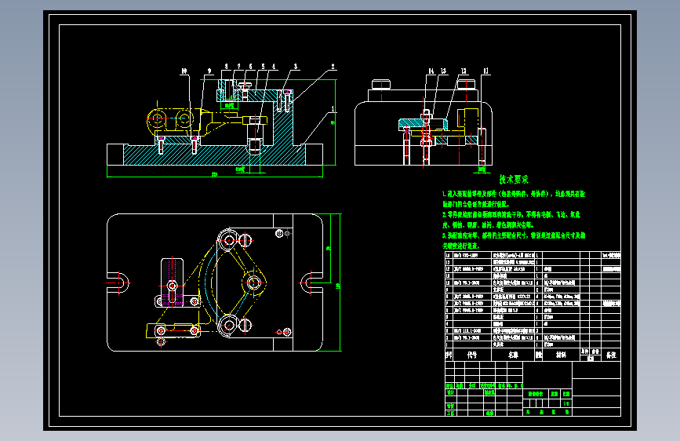
Task: Click the '1:1' scale value in title block
Action: click(x=566, y=403)
